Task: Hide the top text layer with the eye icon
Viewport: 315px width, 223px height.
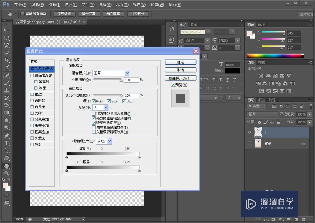Action: coord(249,133)
